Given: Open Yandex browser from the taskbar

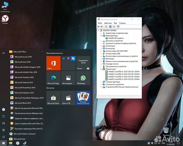Looking at the screenshot, I should (x=18, y=143).
